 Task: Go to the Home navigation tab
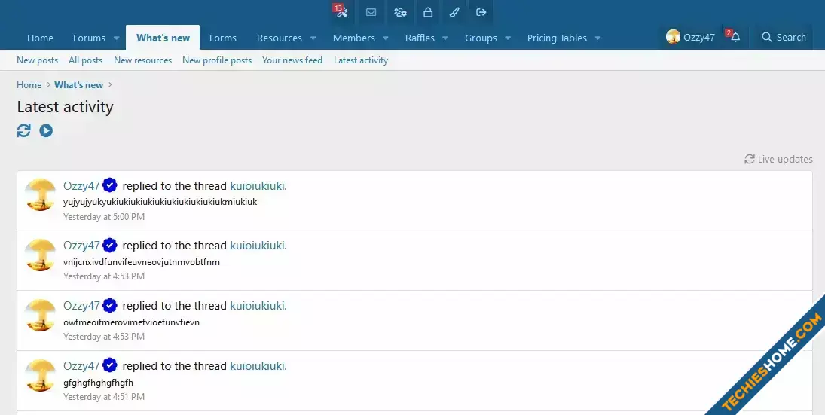click(x=40, y=38)
